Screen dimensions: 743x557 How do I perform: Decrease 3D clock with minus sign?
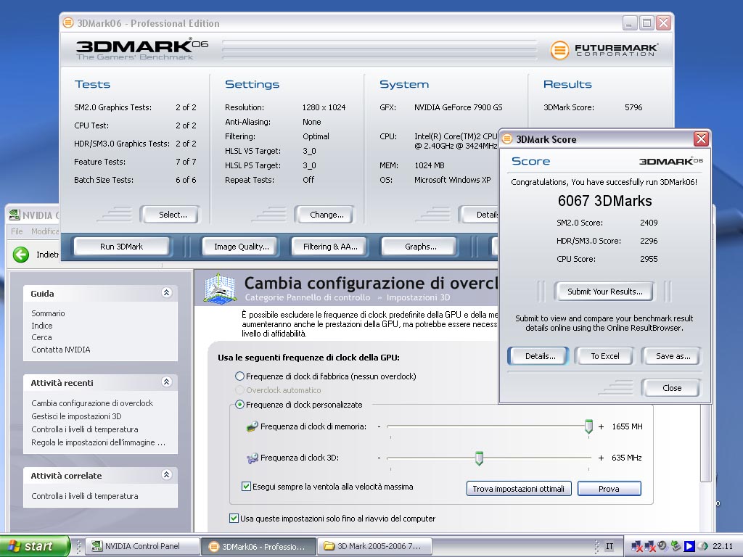(379, 458)
